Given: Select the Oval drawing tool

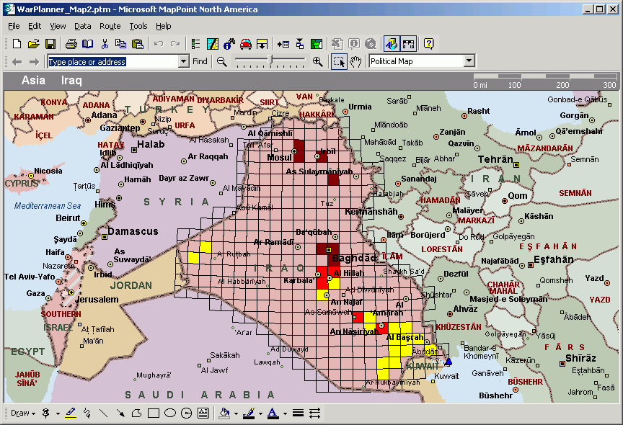Looking at the screenshot, I should 170,413.
